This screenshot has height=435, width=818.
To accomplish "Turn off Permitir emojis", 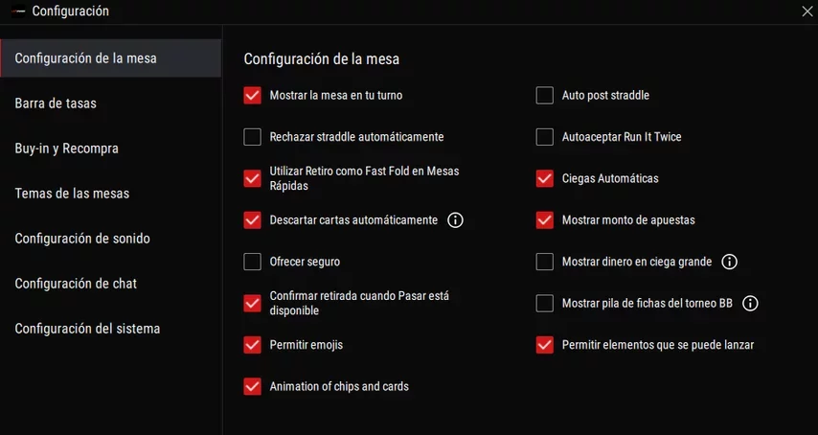I will coord(253,345).
